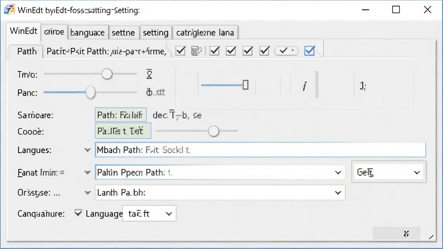Select the Patth sub-tab

click(x=26, y=51)
